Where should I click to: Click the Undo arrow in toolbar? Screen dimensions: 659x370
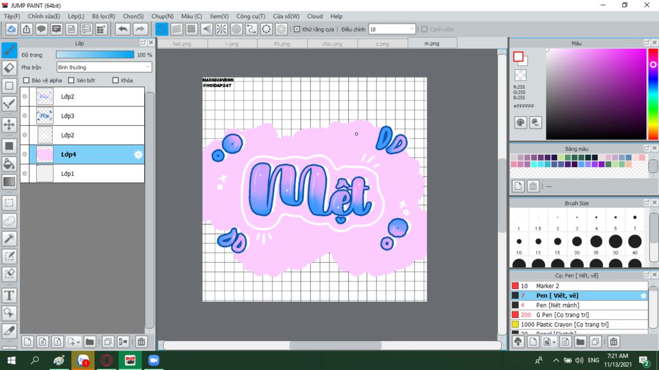point(123,29)
